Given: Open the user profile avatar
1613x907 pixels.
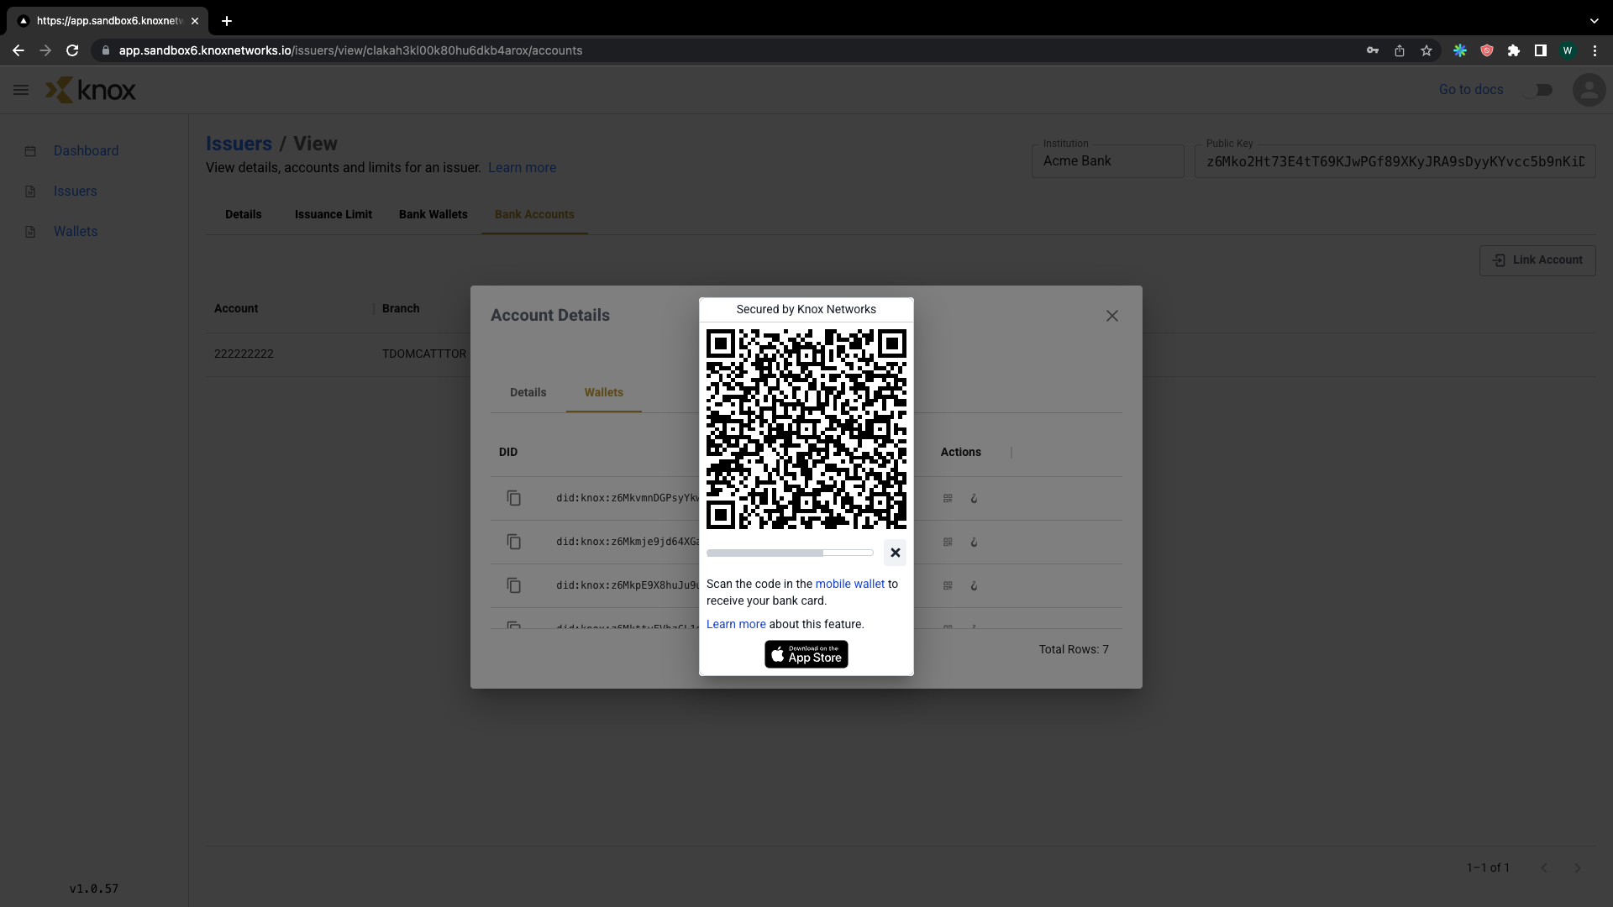Looking at the screenshot, I should [x=1589, y=90].
